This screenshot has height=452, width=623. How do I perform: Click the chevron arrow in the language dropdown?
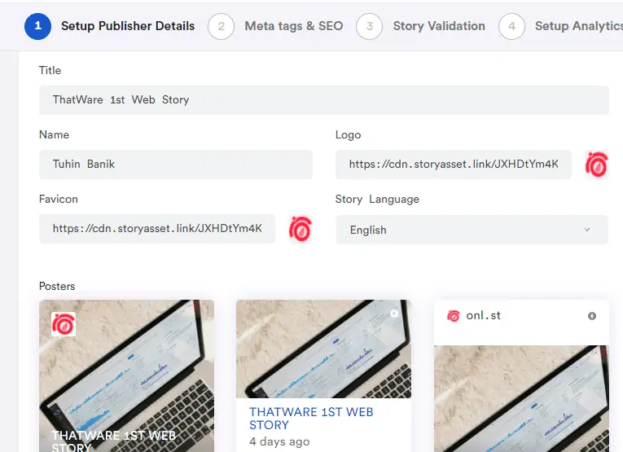(587, 230)
